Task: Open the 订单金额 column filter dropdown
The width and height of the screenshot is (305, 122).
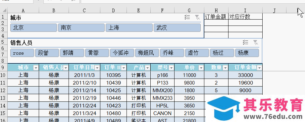Action: coord(260,68)
